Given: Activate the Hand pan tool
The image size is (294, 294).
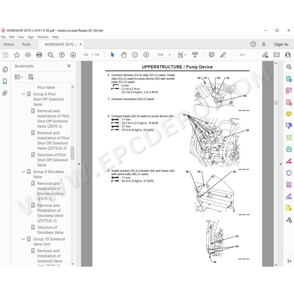Looking at the screenshot, I should [x=124, y=55].
